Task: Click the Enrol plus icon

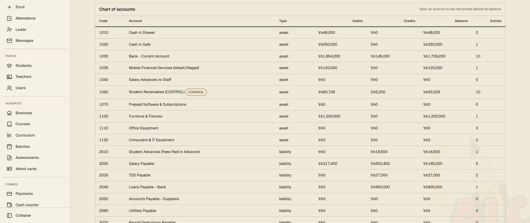Action: pos(9,7)
